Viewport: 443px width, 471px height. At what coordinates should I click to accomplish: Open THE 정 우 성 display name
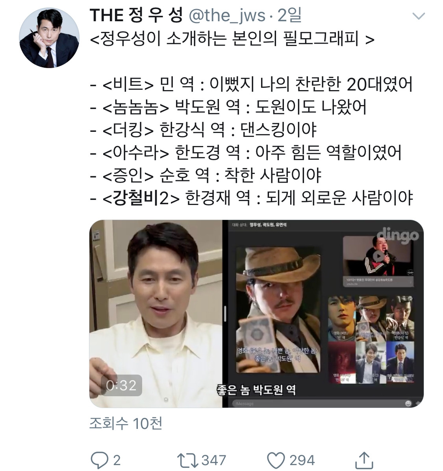[137, 15]
